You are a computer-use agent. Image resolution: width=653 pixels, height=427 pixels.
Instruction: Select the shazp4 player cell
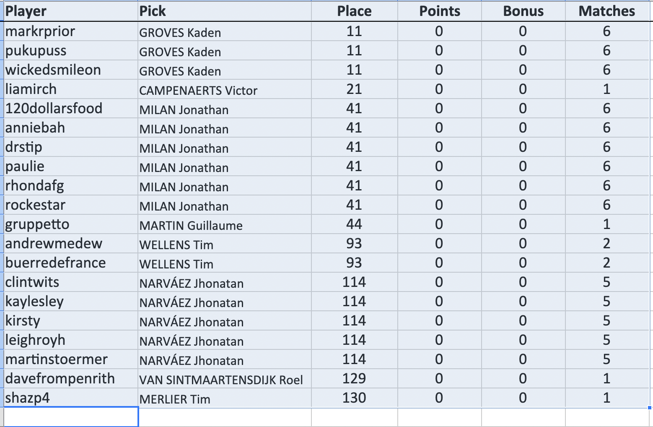click(x=71, y=398)
